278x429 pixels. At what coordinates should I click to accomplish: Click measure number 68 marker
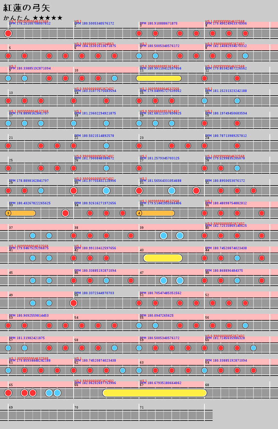click(207, 385)
